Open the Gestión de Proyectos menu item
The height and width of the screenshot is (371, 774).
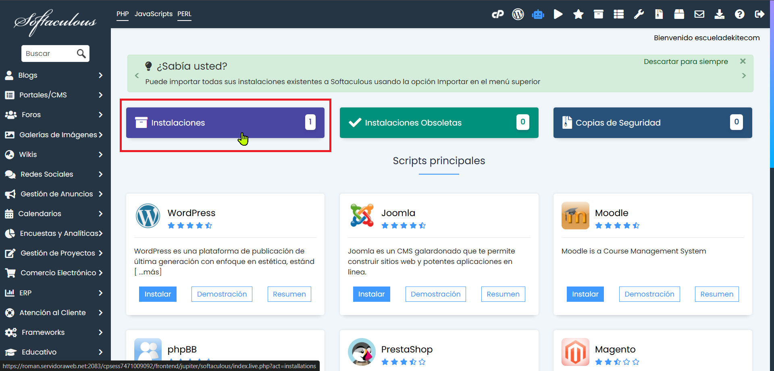(x=55, y=253)
